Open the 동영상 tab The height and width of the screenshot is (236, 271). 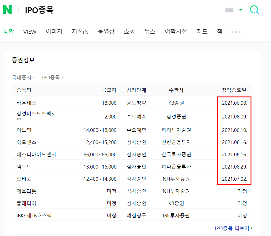click(x=106, y=31)
